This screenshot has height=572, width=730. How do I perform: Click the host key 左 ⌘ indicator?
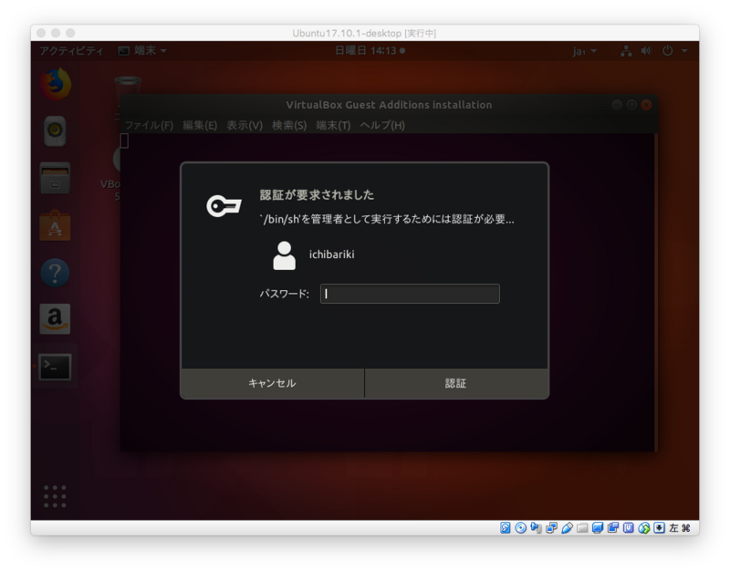click(680, 528)
